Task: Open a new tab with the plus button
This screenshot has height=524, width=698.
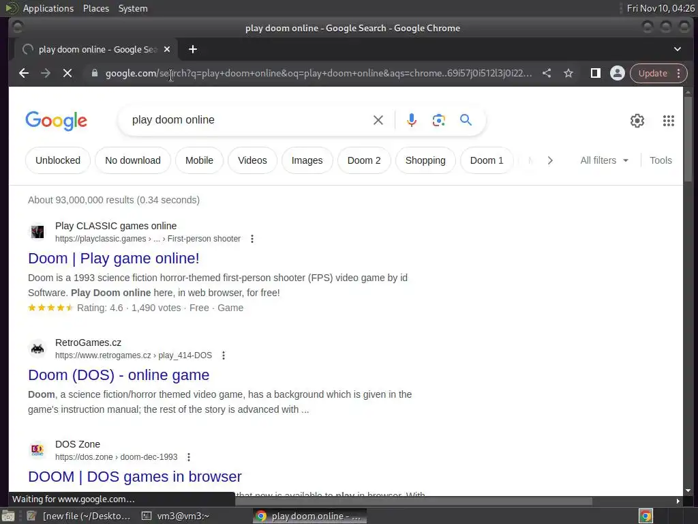Action: (x=193, y=49)
